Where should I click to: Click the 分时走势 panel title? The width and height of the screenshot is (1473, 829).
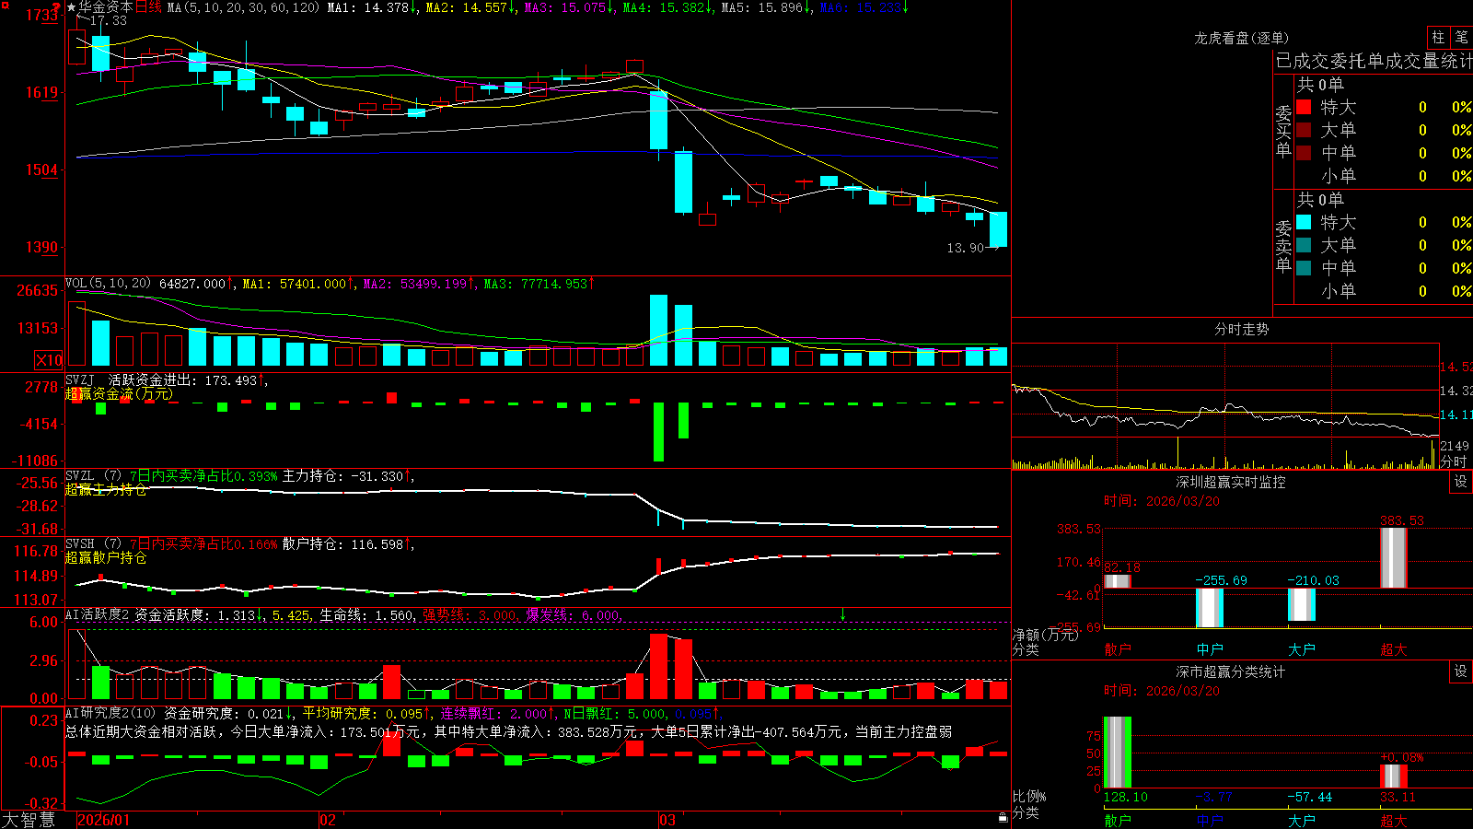click(1242, 329)
